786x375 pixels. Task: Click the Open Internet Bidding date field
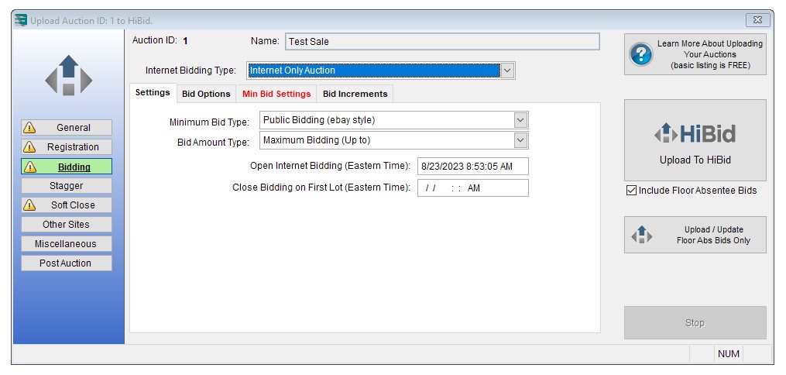pos(472,167)
